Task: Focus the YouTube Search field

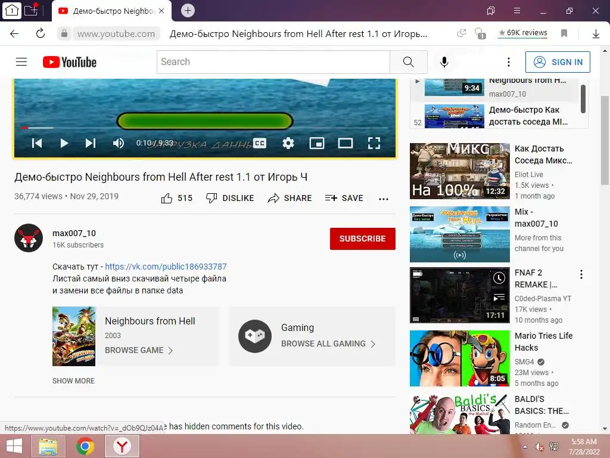Action: click(273, 62)
